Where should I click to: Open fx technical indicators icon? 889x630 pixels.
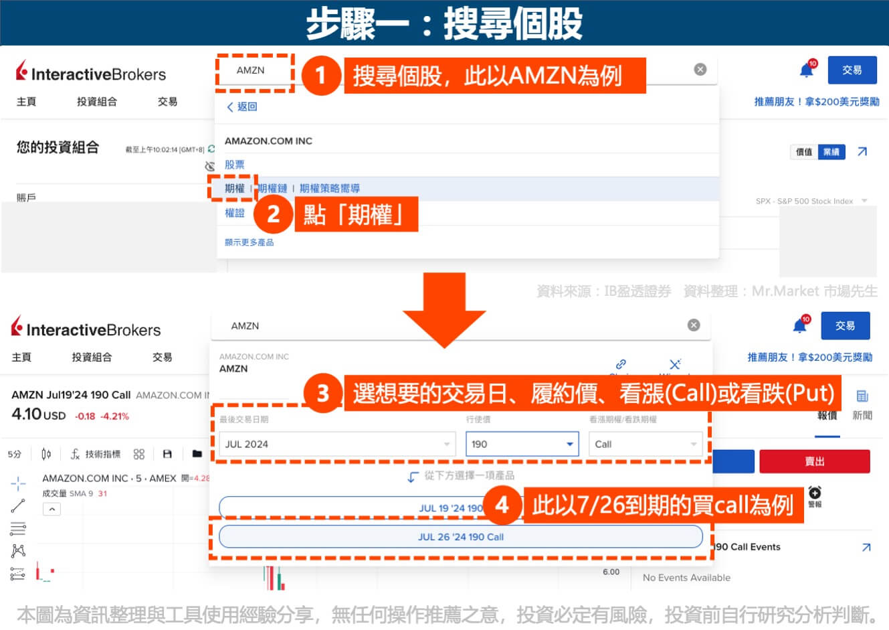(75, 454)
